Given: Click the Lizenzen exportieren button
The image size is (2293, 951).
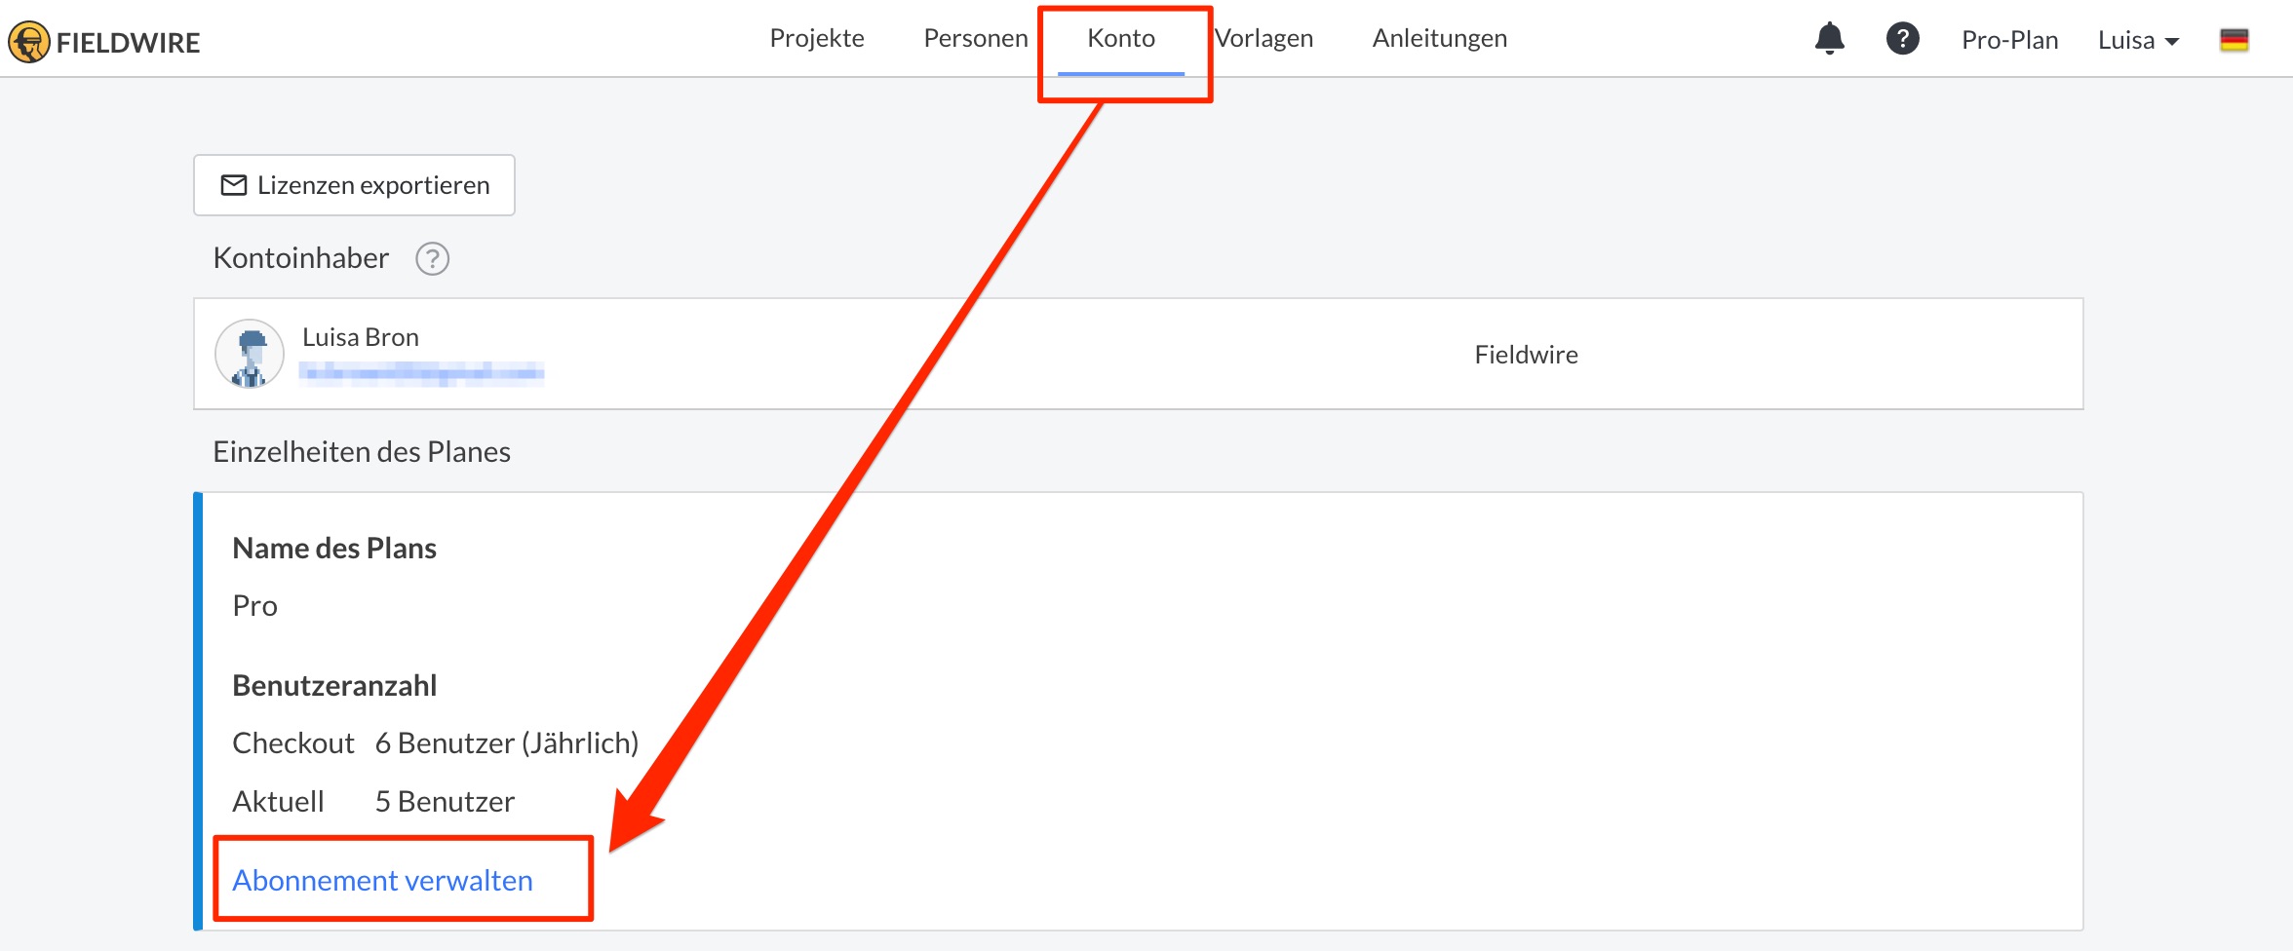Looking at the screenshot, I should coord(354,185).
